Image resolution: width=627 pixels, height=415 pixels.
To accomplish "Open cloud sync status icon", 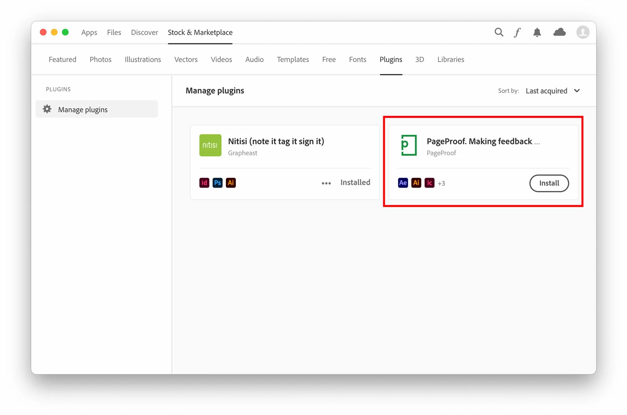I will [559, 32].
